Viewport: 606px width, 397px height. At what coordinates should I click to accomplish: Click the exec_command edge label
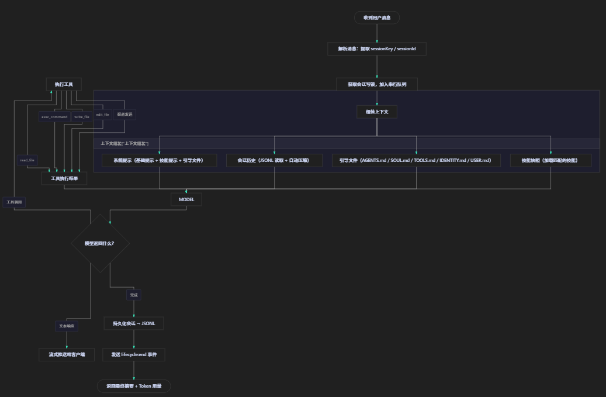[54, 117]
